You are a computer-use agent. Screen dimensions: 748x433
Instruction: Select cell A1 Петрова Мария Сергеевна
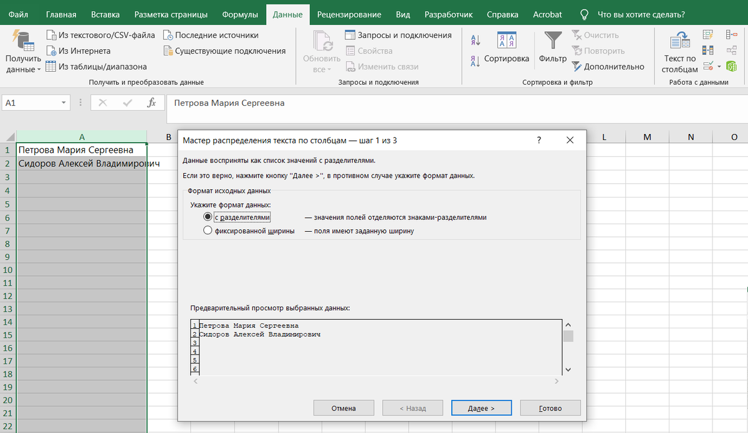[x=82, y=150]
